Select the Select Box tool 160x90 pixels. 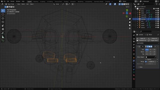(x=3, y=11)
